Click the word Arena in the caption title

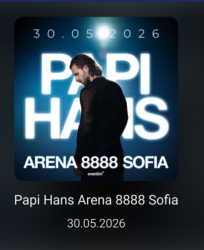[95, 200]
